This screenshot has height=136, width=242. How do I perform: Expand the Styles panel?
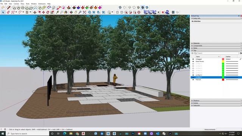click(x=192, y=48)
